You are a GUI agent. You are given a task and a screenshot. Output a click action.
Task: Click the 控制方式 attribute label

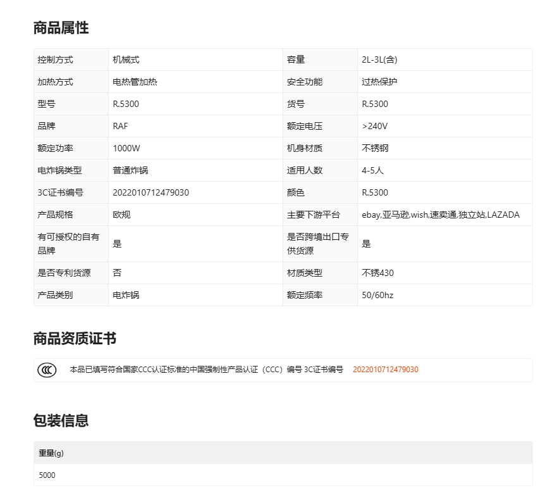coord(56,60)
